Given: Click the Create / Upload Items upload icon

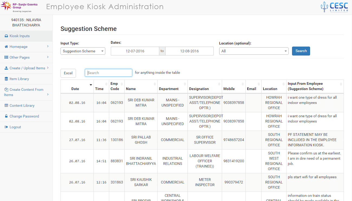Looking at the screenshot, I should 6,68.
